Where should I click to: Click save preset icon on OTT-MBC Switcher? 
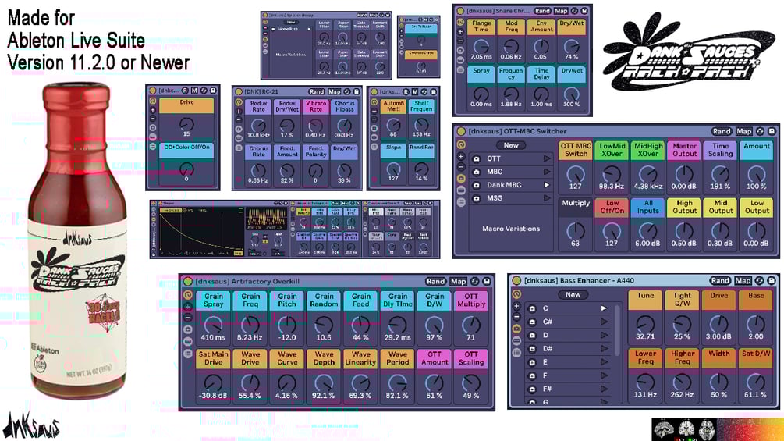[772, 131]
